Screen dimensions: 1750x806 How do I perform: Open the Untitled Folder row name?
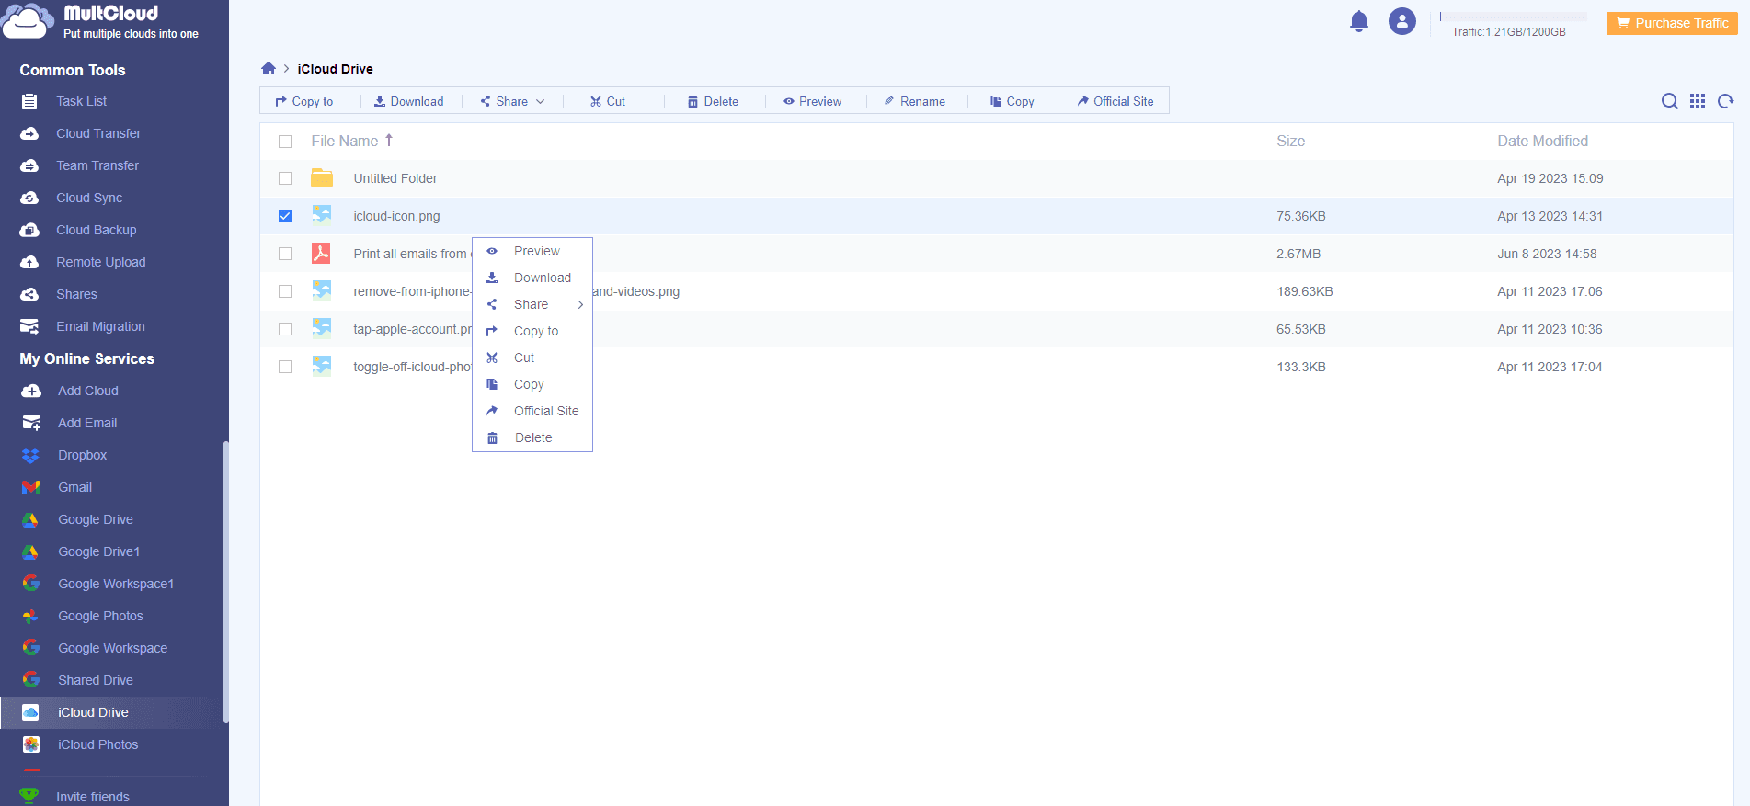pyautogui.click(x=395, y=178)
